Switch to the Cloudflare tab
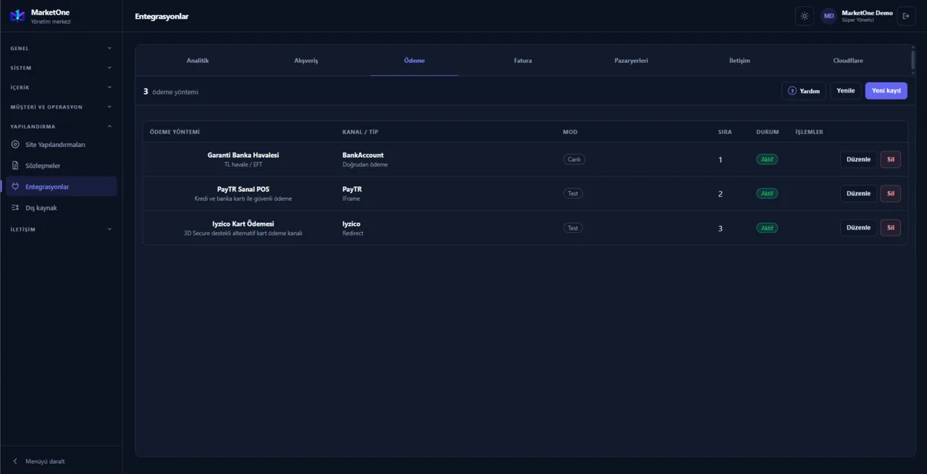 [x=848, y=61]
